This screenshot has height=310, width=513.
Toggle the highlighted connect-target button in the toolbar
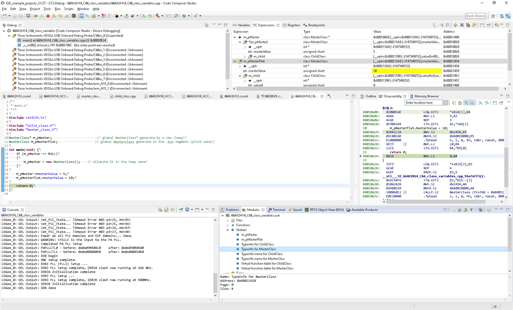(x=82, y=16)
